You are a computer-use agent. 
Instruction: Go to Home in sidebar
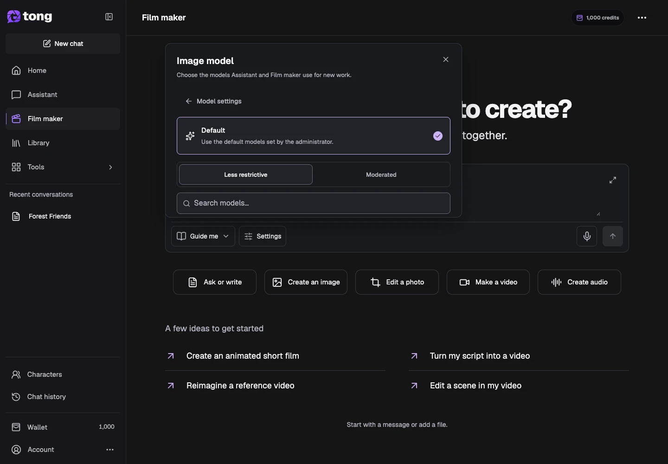point(63,71)
